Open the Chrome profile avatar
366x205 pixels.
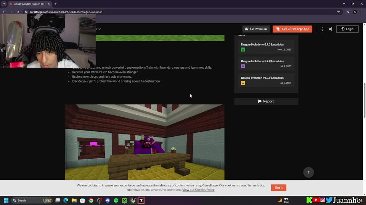pos(355,12)
